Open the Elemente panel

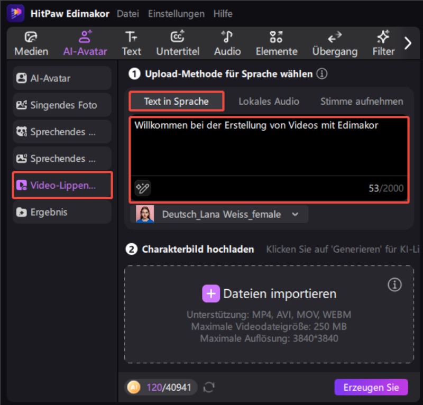277,43
